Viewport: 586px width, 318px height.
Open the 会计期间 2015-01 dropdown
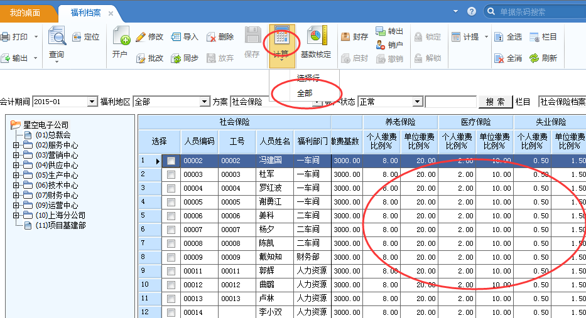(92, 102)
